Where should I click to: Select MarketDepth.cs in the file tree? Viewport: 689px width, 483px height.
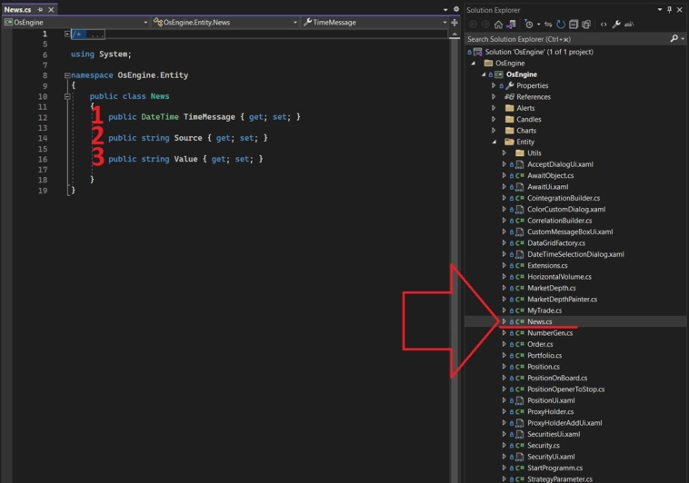[x=551, y=288]
